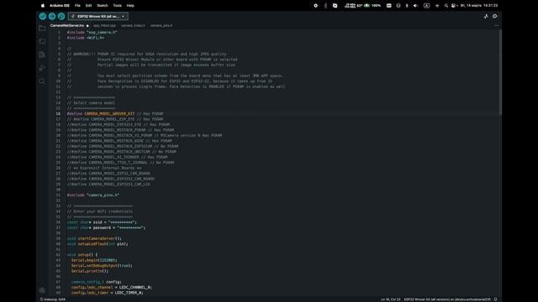The height and width of the screenshot is (302, 538).
Task: Click the CAMERA_MODEL_AI_THINKER commented define line
Action: coord(118,157)
